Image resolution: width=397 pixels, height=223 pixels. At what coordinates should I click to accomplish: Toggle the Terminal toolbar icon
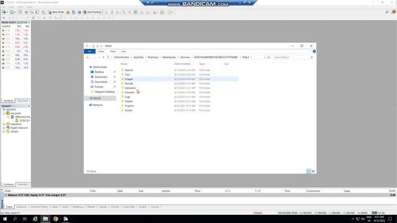[x=37, y=12]
